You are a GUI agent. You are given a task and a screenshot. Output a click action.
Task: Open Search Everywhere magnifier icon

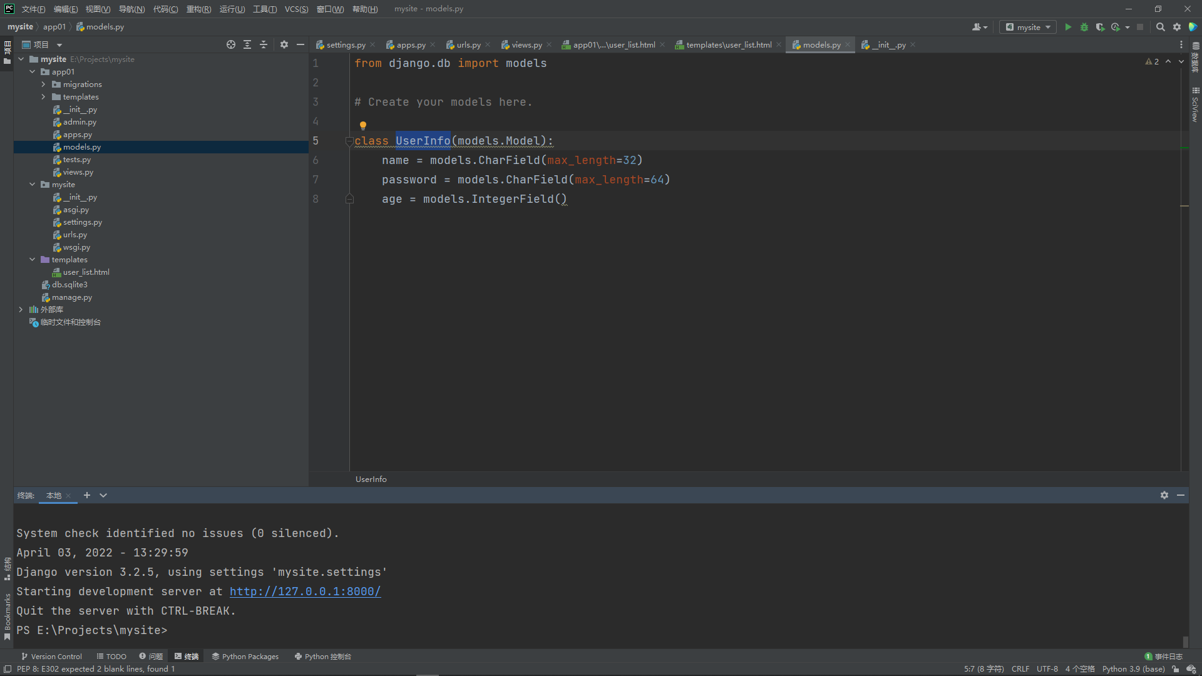pyautogui.click(x=1160, y=27)
